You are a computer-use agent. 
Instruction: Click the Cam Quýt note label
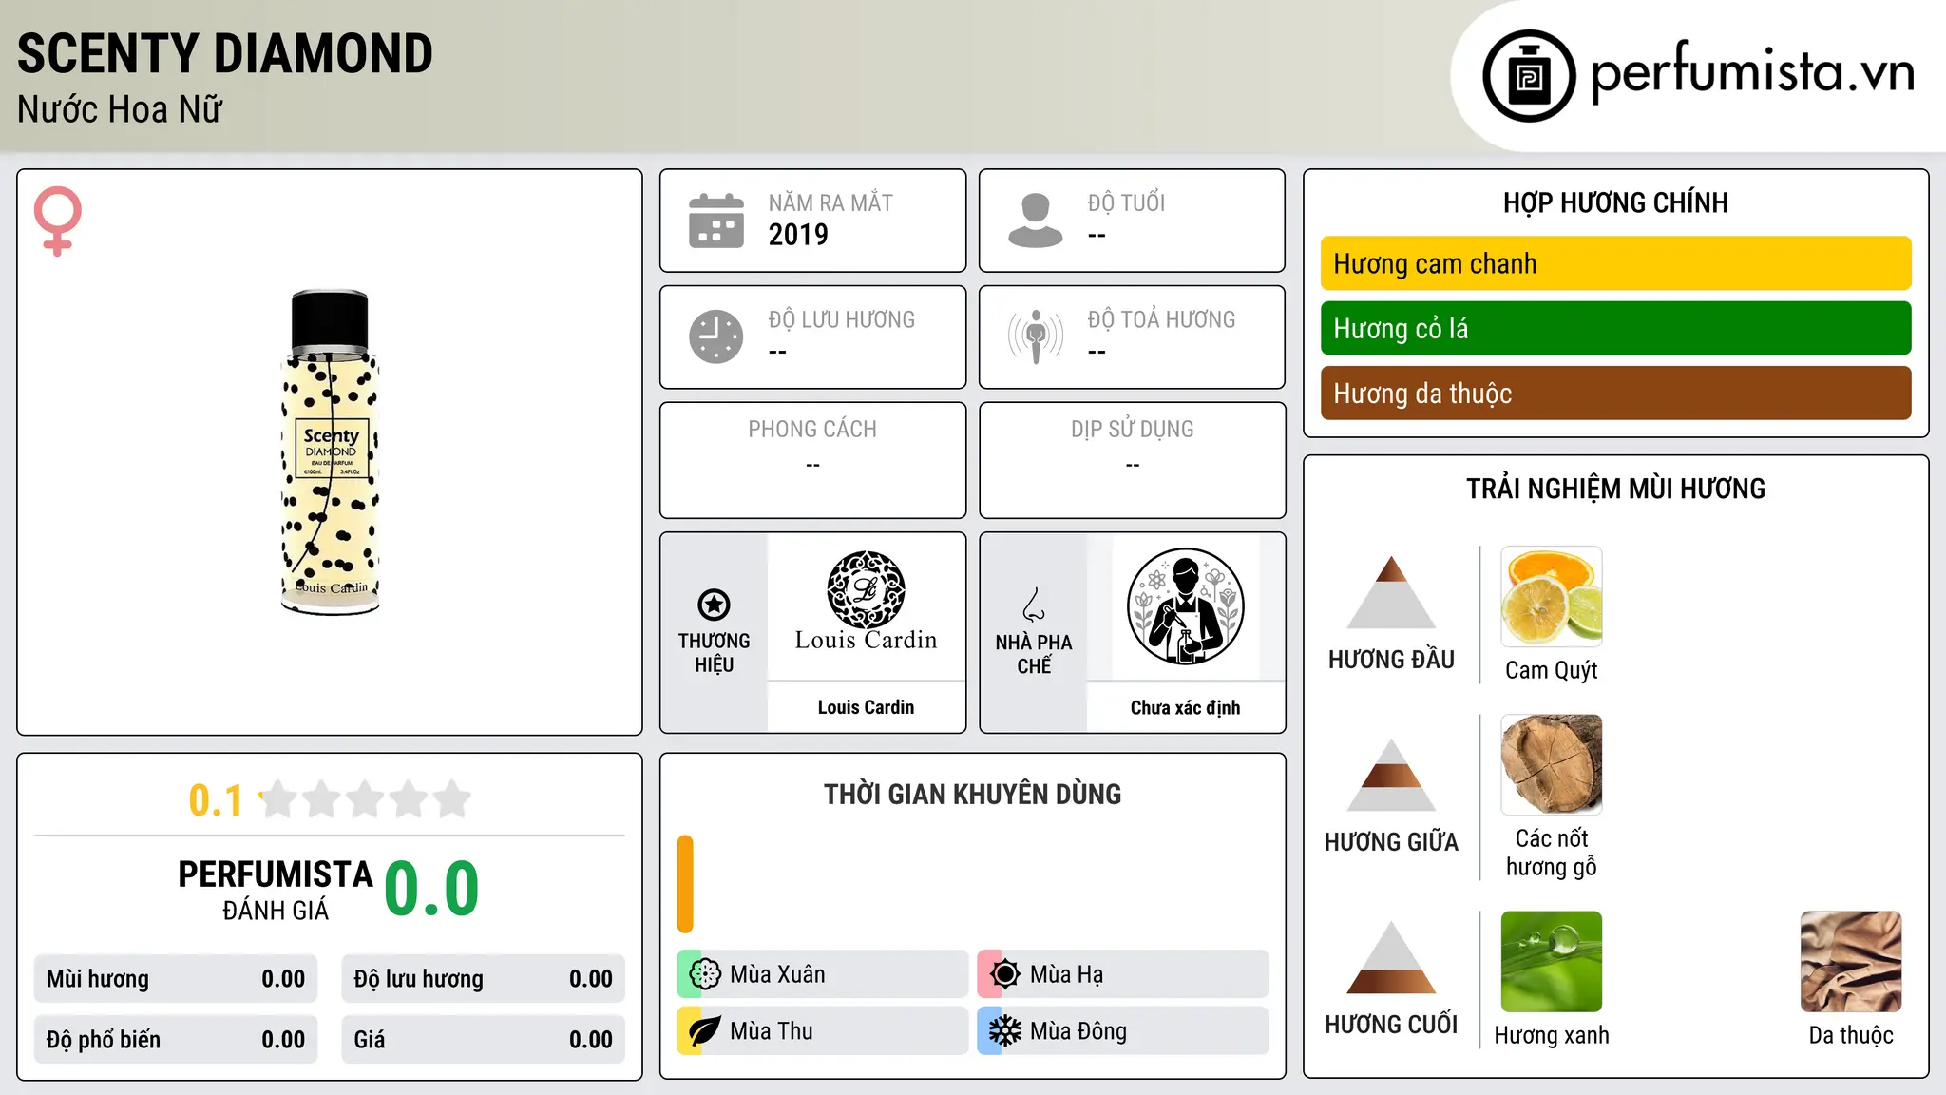pos(1552,670)
